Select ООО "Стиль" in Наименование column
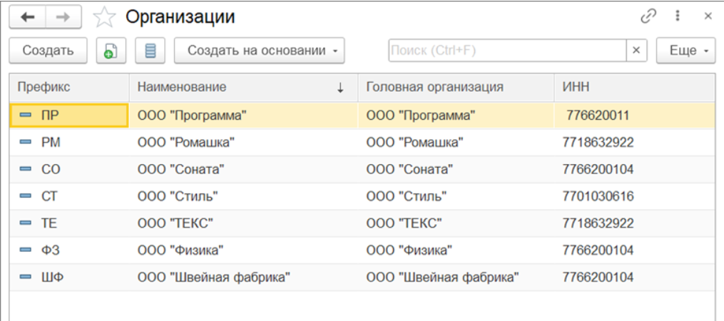This screenshot has width=724, height=321. click(243, 196)
